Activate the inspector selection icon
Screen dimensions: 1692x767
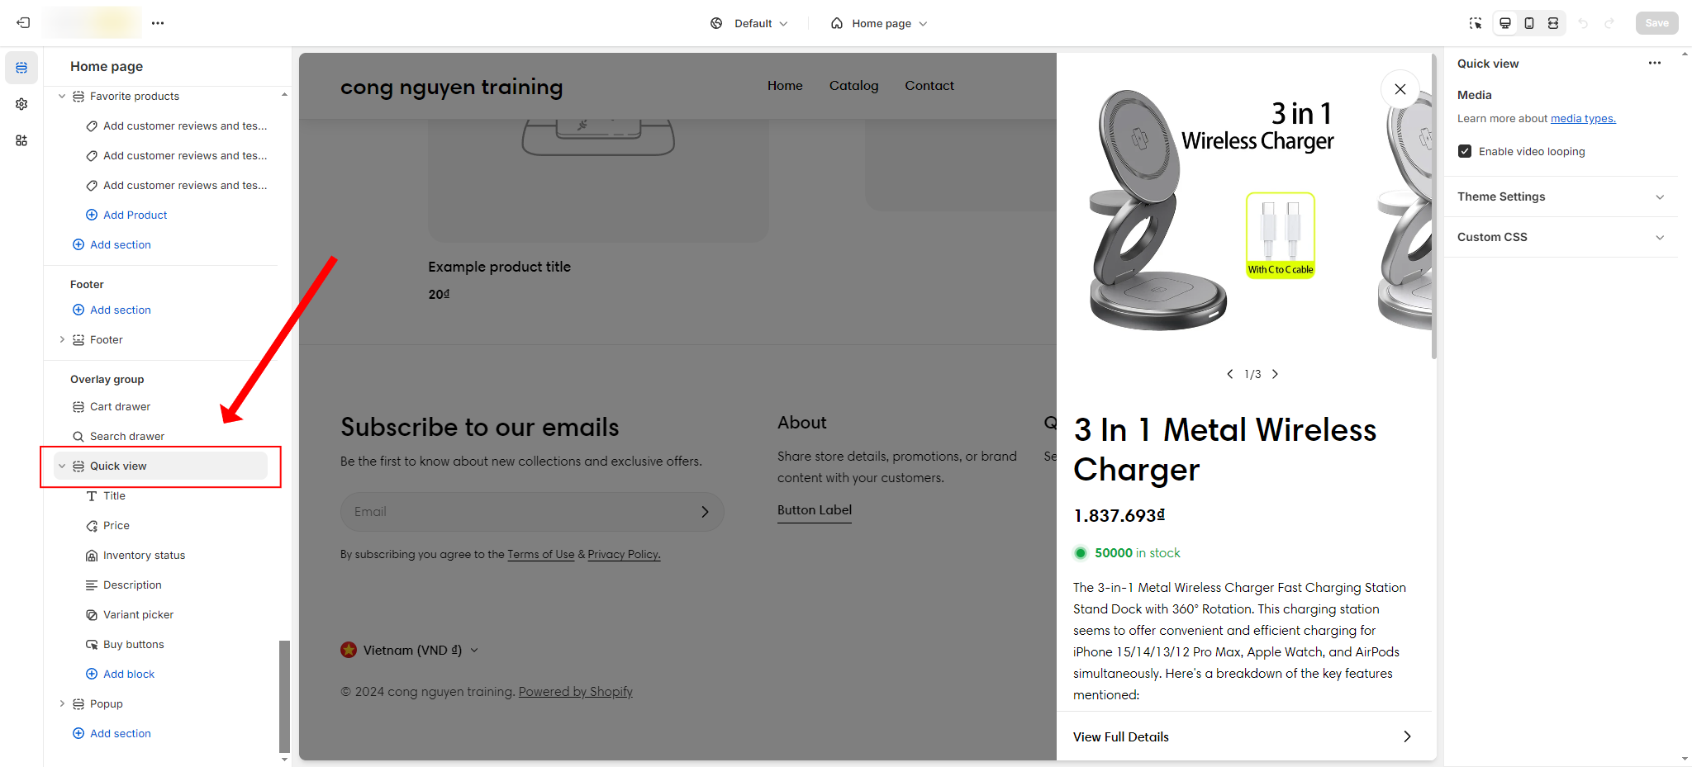coord(1476,23)
